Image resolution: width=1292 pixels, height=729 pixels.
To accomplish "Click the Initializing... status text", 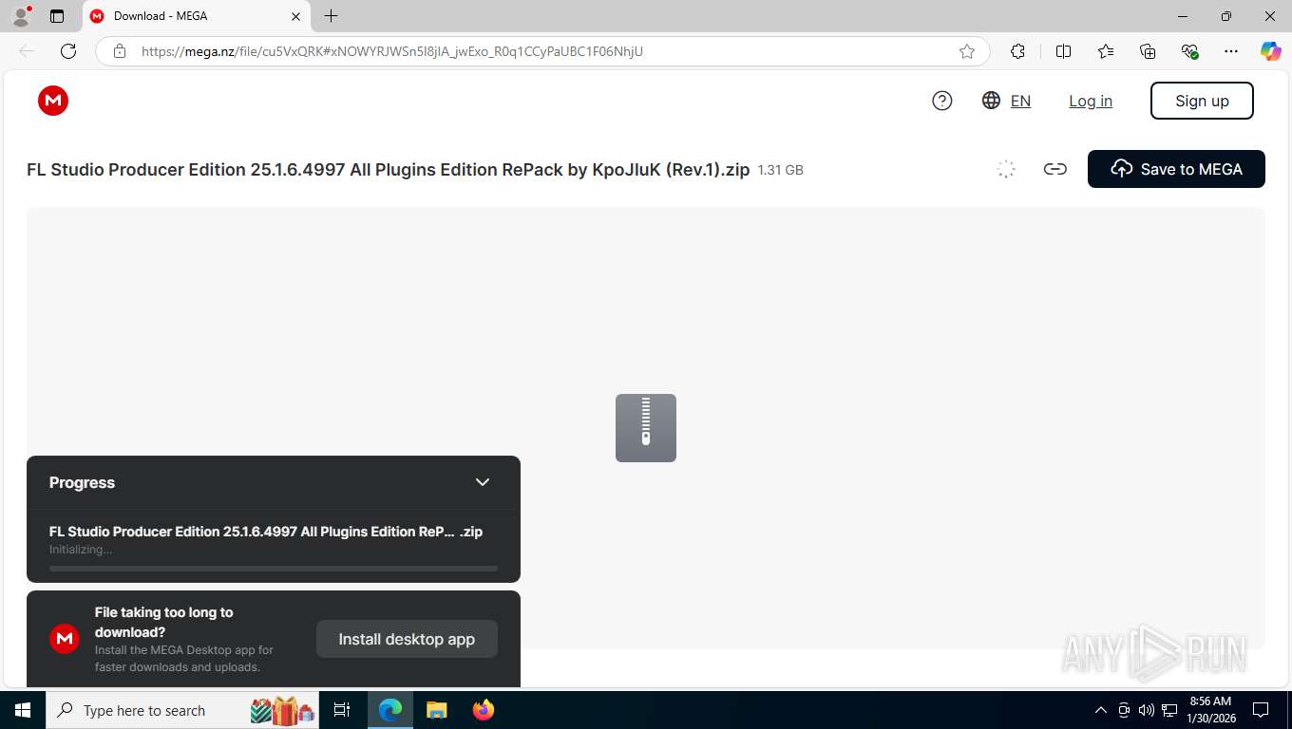I will tap(81, 550).
